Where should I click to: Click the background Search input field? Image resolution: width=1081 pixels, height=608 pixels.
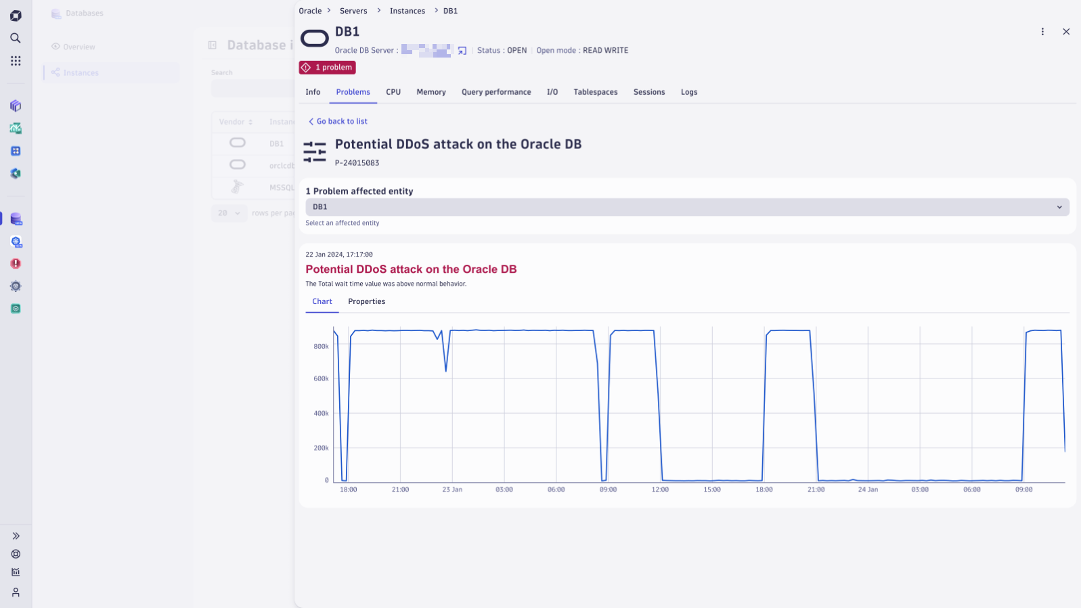coord(252,89)
